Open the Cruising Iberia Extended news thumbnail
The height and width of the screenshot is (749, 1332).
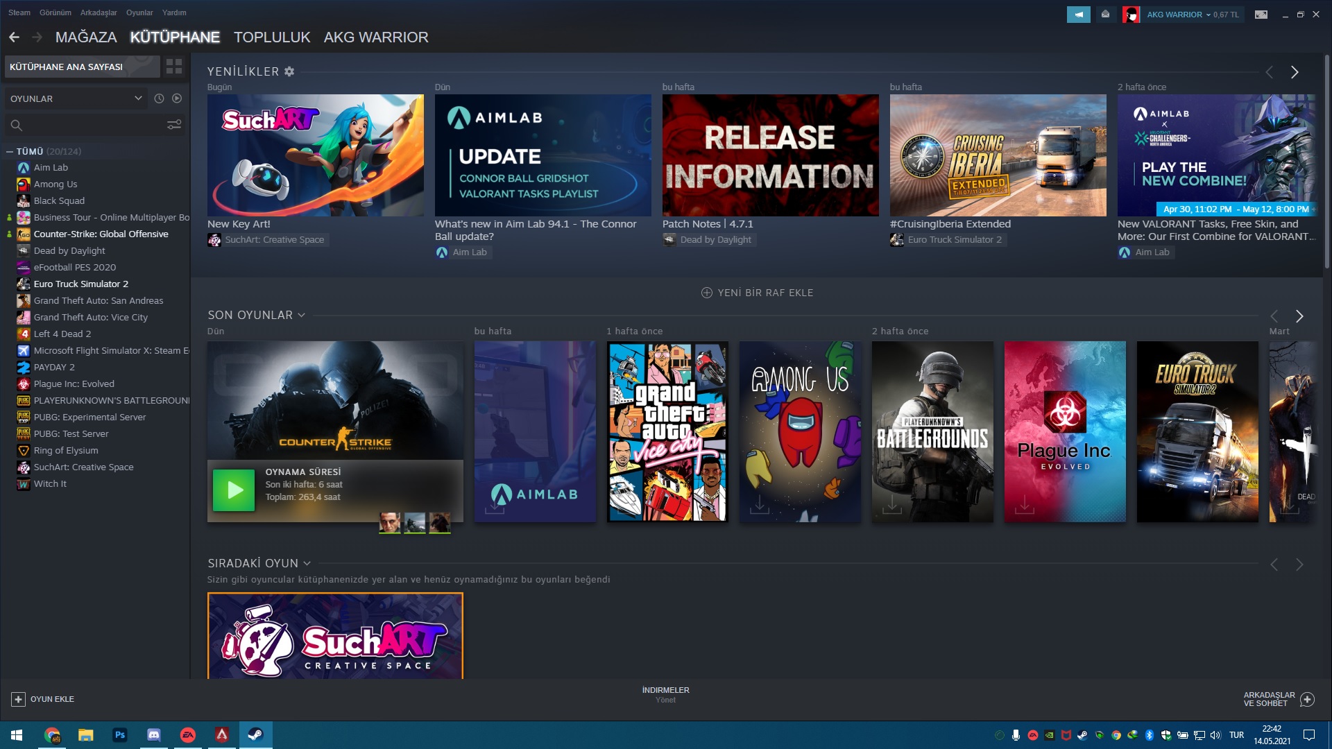click(998, 155)
